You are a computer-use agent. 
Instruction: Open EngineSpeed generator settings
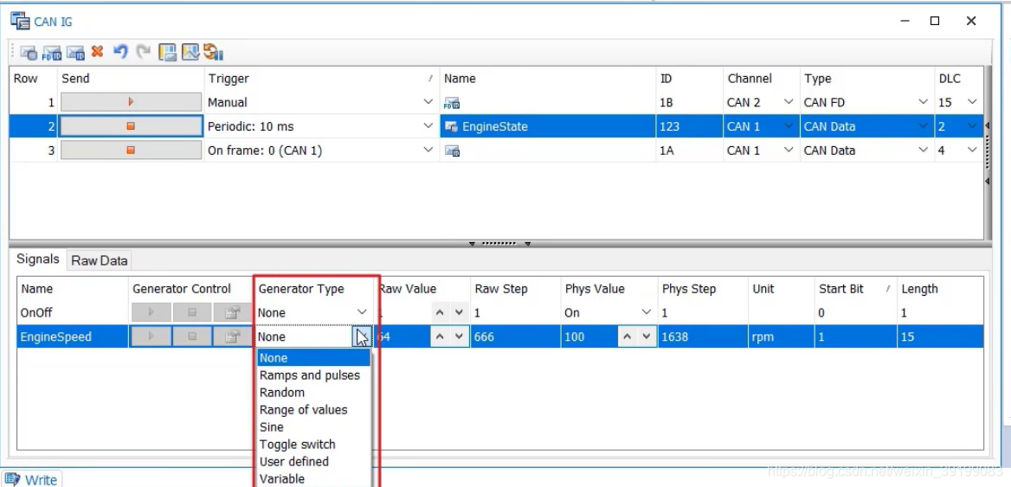click(x=232, y=336)
